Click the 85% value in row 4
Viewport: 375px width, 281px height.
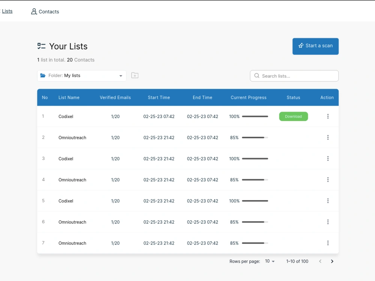coord(234,180)
